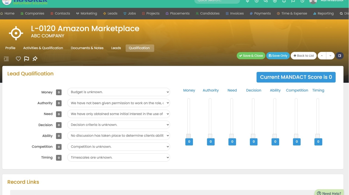Click the Record Links heading
This screenshot has height=195, width=349.
pyautogui.click(x=23, y=182)
